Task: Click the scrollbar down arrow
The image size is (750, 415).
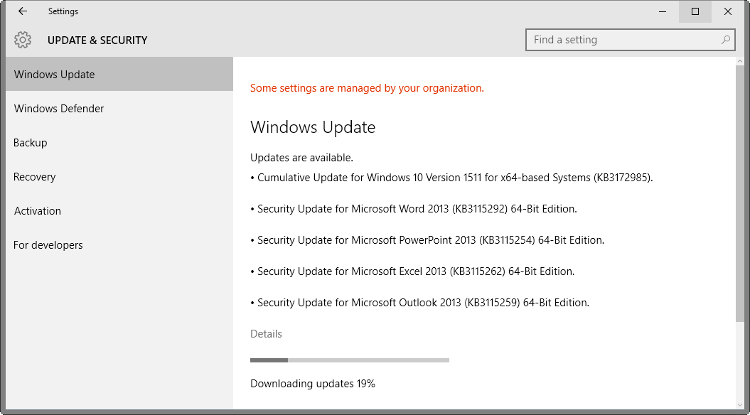Action: [741, 405]
